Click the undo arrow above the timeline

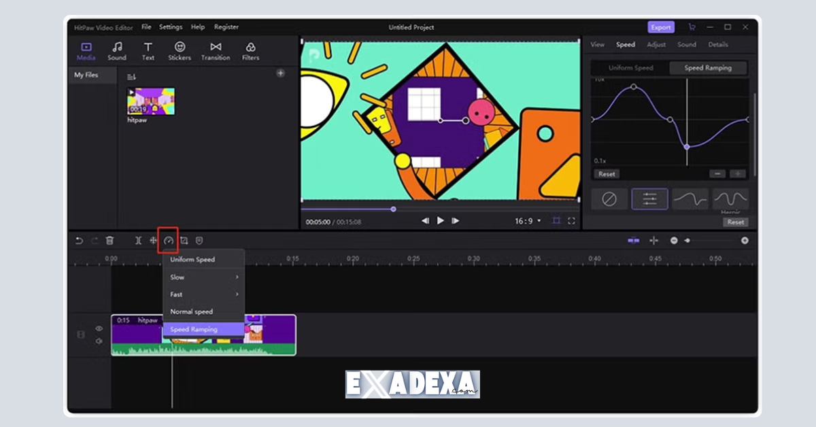click(79, 241)
